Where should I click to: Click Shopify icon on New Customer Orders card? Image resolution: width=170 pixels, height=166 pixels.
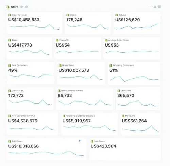(x=59, y=91)
